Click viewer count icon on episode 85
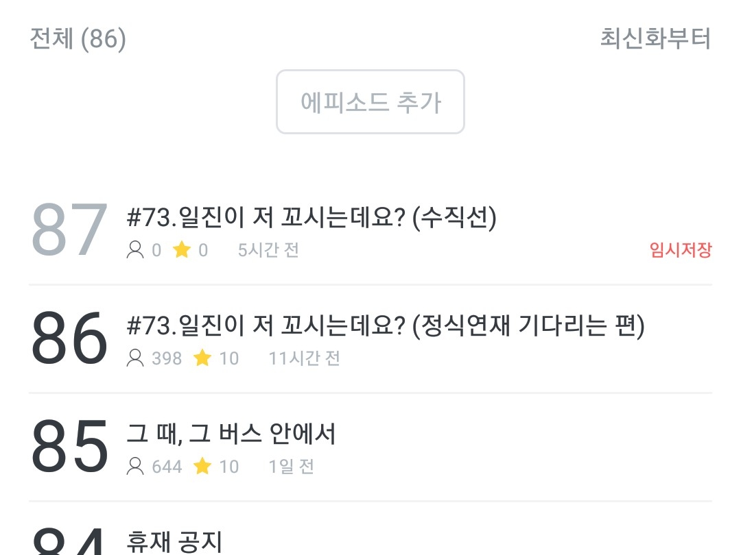Viewport: 741px width, 555px height. [136, 467]
